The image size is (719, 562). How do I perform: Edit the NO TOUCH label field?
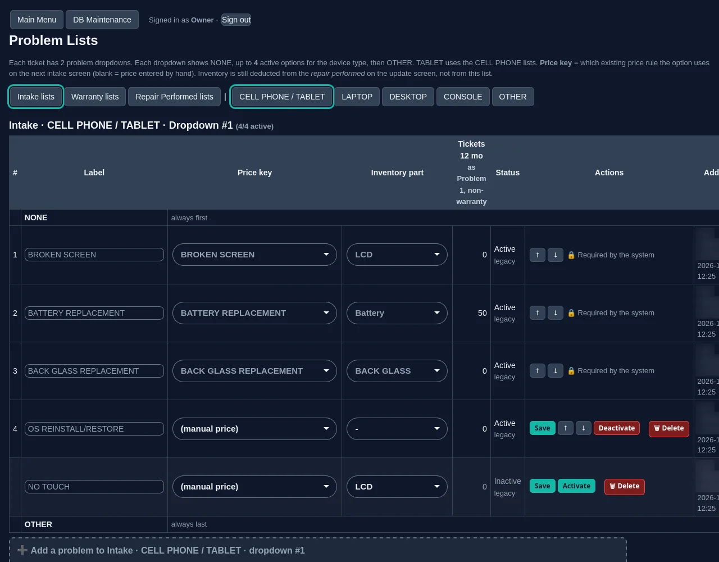point(94,487)
